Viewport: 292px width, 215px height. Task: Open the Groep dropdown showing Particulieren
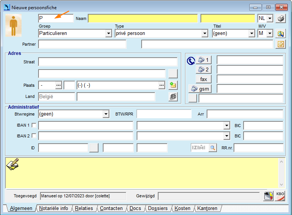pyautogui.click(x=108, y=33)
